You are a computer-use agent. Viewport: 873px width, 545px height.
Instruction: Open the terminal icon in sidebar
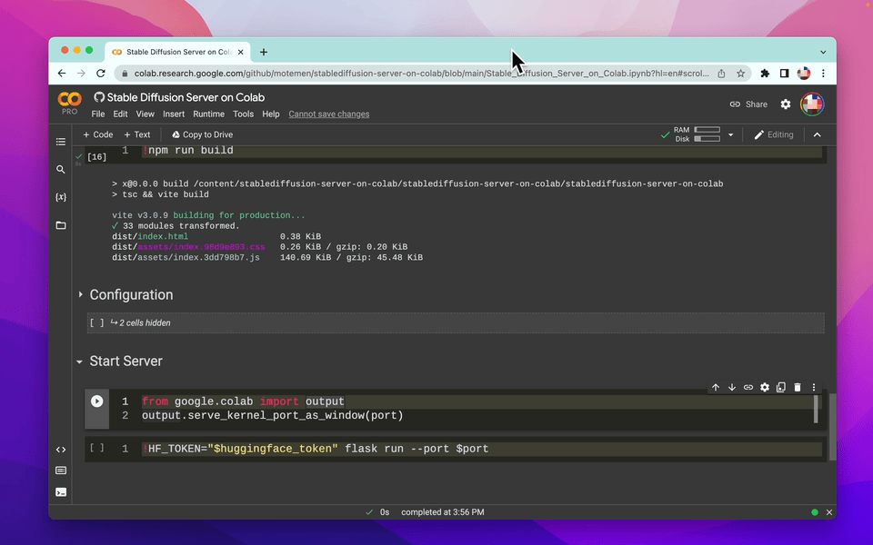(61, 492)
